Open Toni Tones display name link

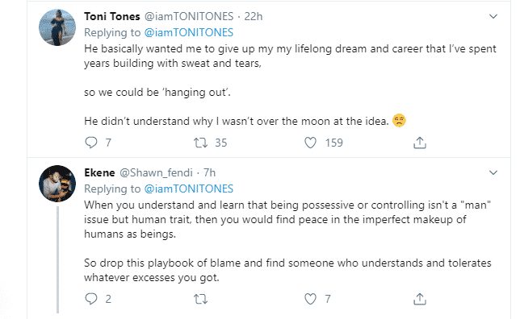point(112,16)
